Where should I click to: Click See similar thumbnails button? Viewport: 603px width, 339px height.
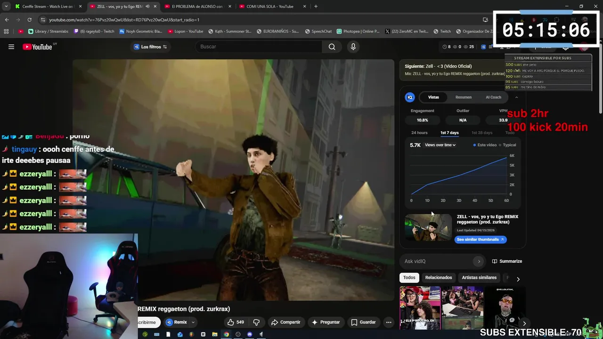[x=481, y=239]
